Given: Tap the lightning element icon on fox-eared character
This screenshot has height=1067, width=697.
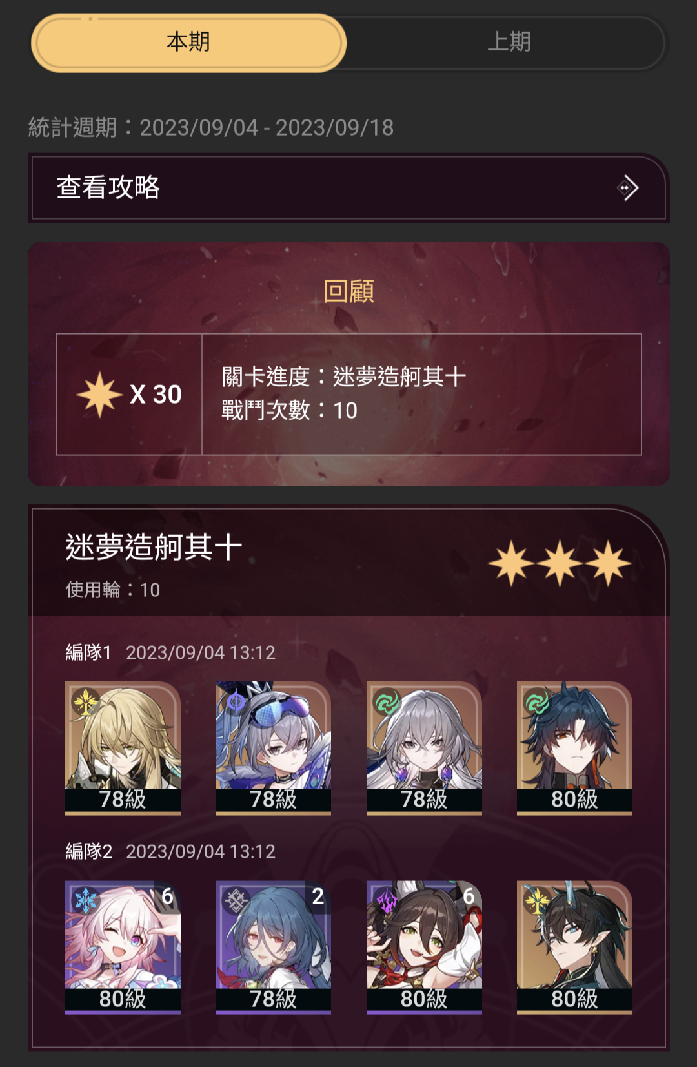Looking at the screenshot, I should [387, 900].
